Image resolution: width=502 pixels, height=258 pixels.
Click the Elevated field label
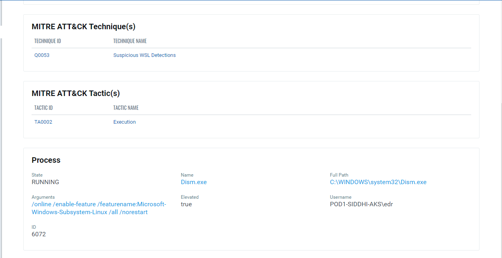point(190,197)
